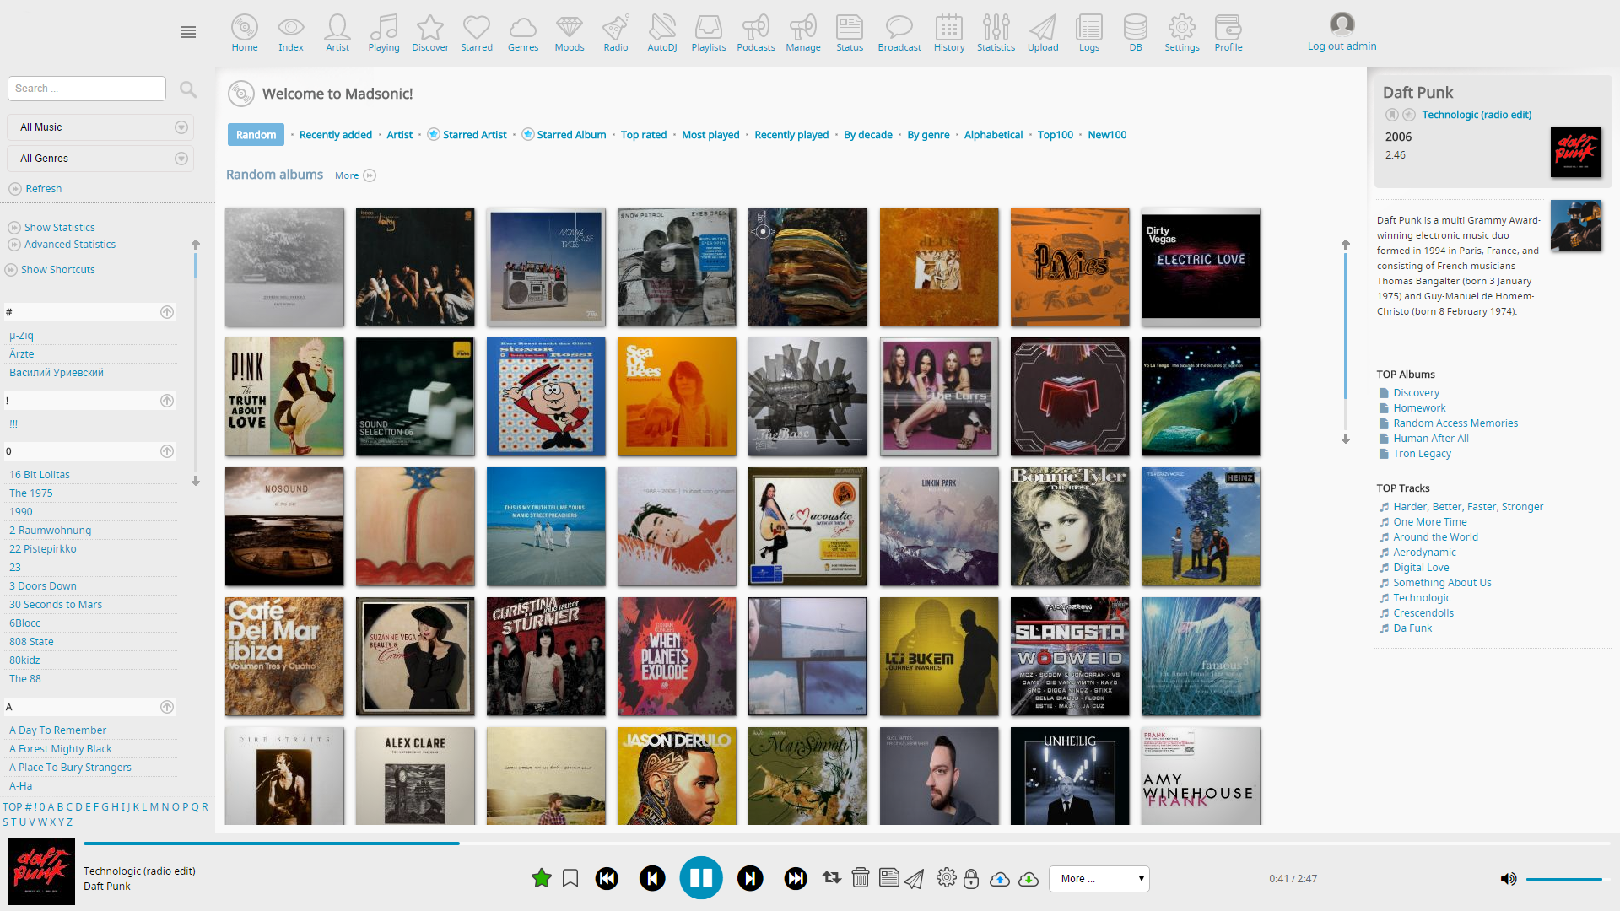
Task: Click inside the Search input field
Action: point(87,89)
